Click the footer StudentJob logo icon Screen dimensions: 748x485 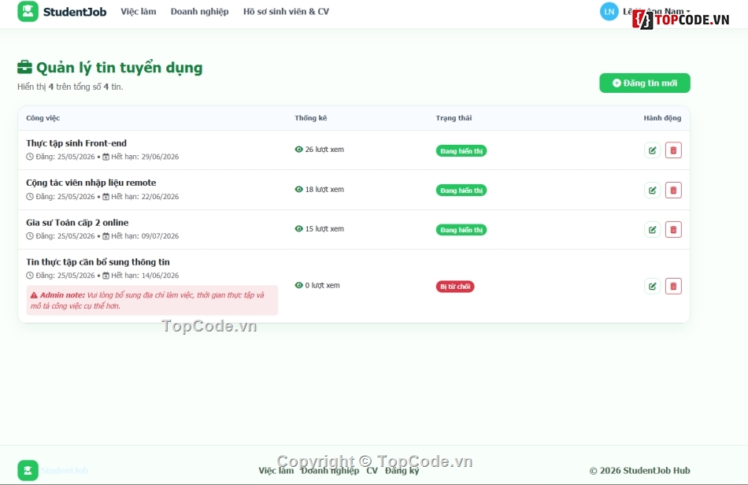coord(28,470)
